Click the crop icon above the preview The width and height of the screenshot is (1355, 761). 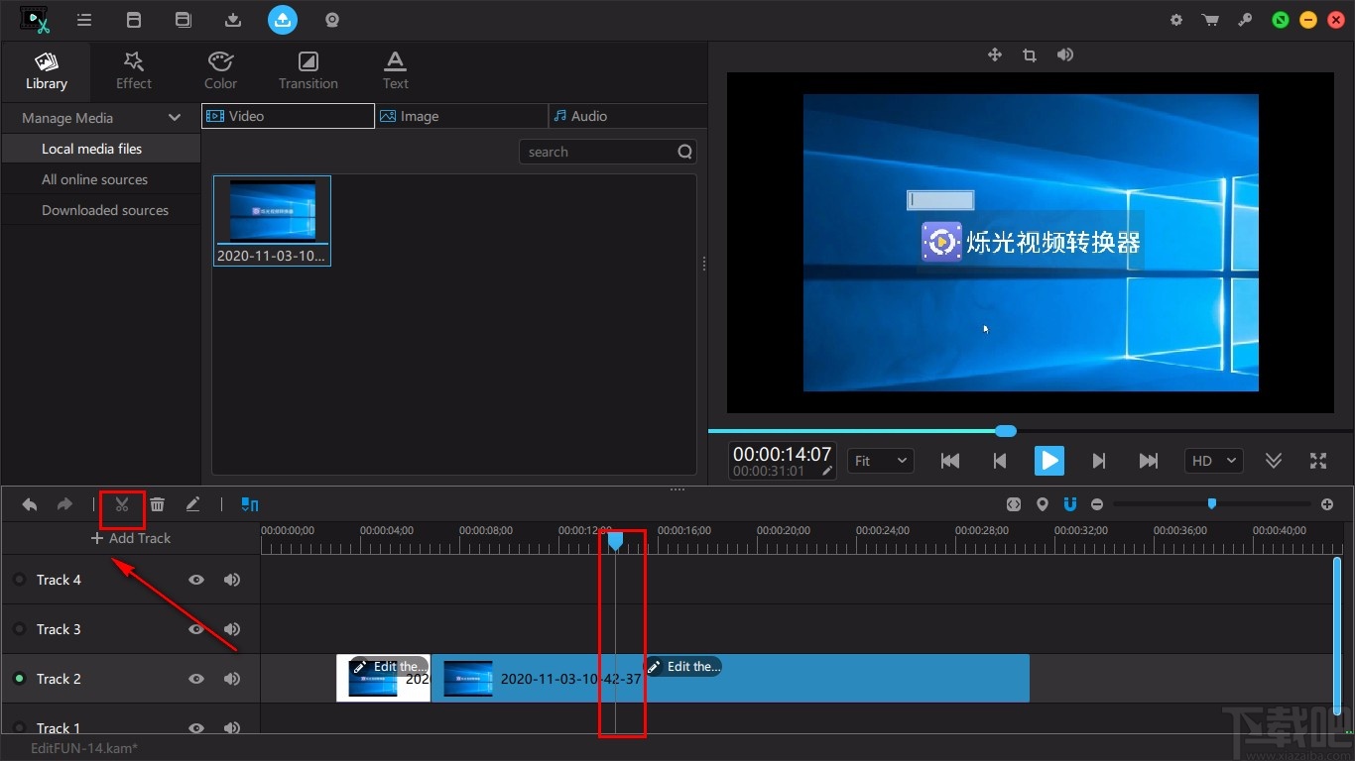[x=1029, y=55]
